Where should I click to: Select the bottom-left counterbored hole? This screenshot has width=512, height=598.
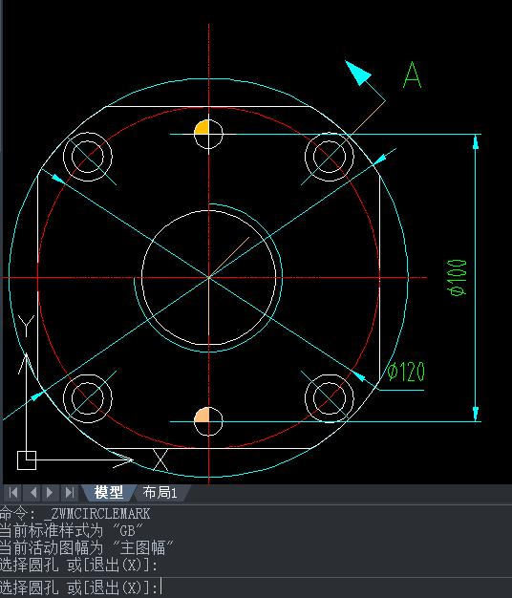click(x=87, y=398)
